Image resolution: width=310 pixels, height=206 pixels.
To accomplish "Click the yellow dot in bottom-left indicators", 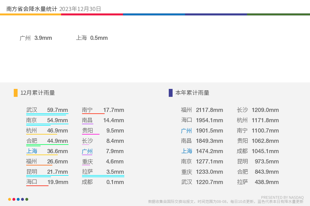I will pos(10,199).
